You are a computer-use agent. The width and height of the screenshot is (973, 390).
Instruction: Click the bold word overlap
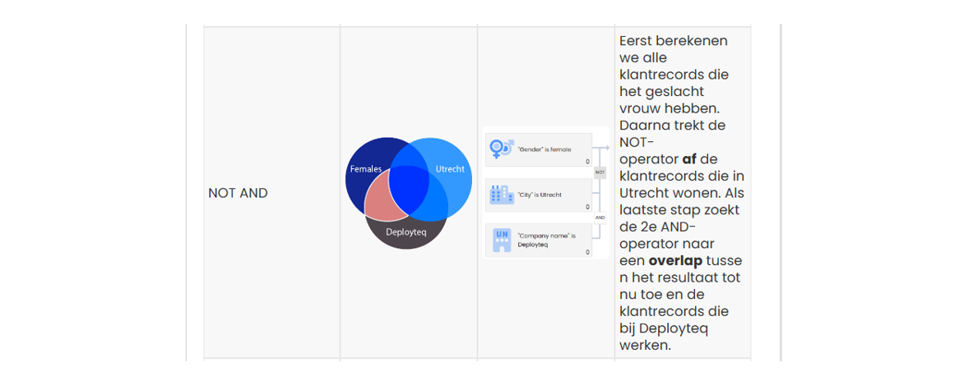click(x=676, y=260)
